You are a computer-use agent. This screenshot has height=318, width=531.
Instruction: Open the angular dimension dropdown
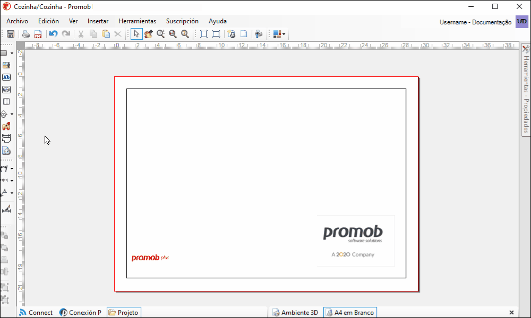[x=12, y=169]
